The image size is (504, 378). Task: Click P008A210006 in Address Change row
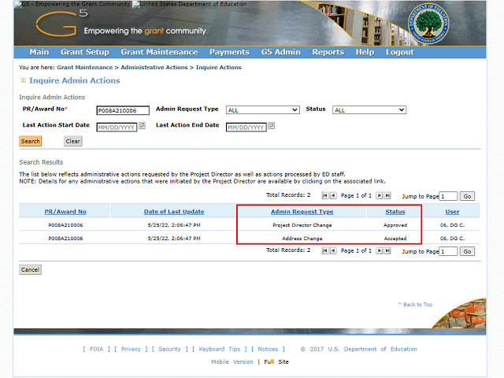coord(65,239)
